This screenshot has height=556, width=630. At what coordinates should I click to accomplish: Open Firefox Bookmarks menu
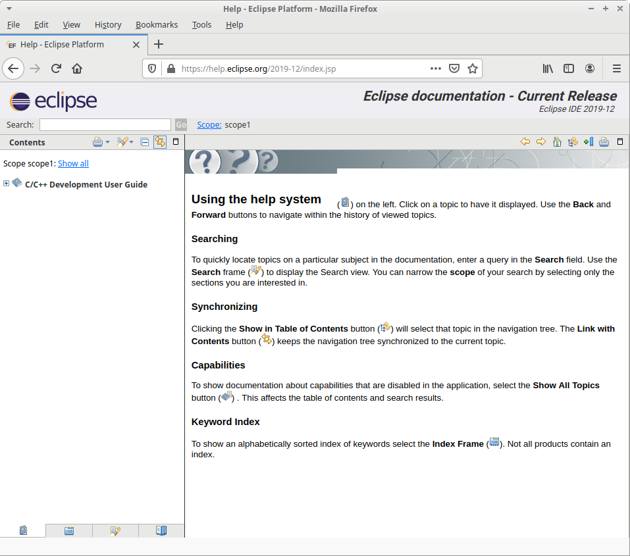(157, 25)
